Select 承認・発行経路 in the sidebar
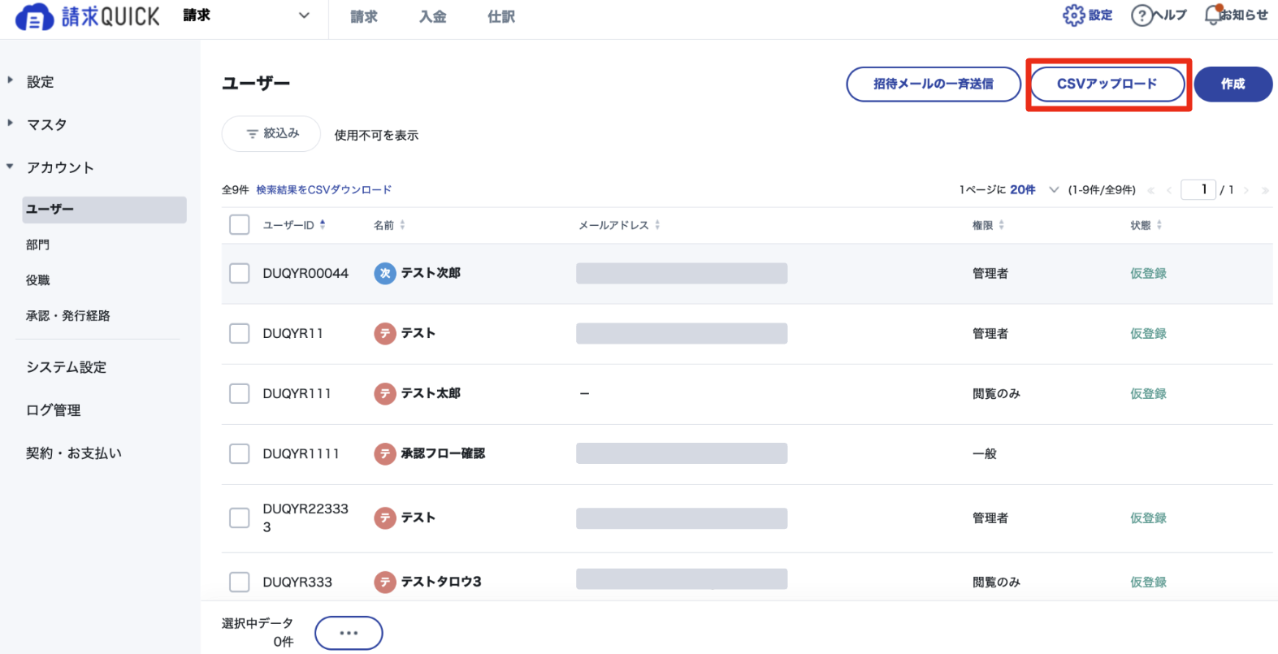This screenshot has width=1278, height=654. 68,316
